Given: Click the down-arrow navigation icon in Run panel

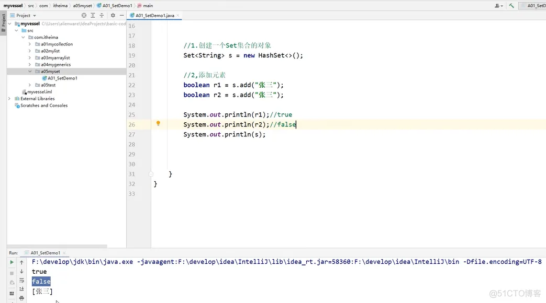Looking at the screenshot, I should [21, 272].
